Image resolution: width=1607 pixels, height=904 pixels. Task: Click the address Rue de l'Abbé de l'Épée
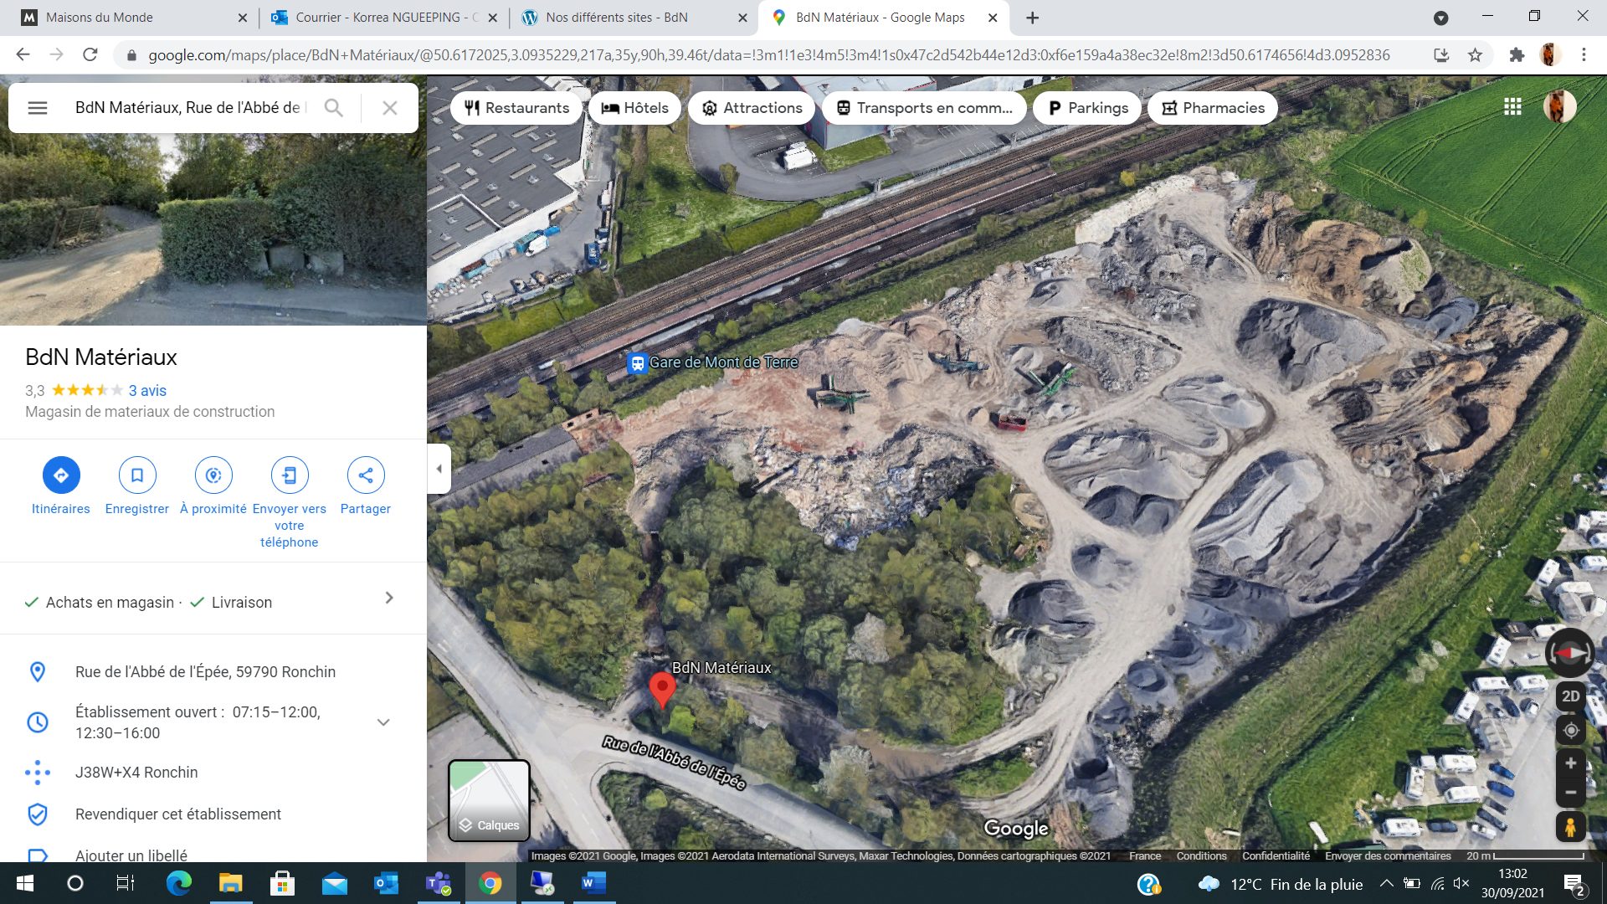click(x=205, y=672)
